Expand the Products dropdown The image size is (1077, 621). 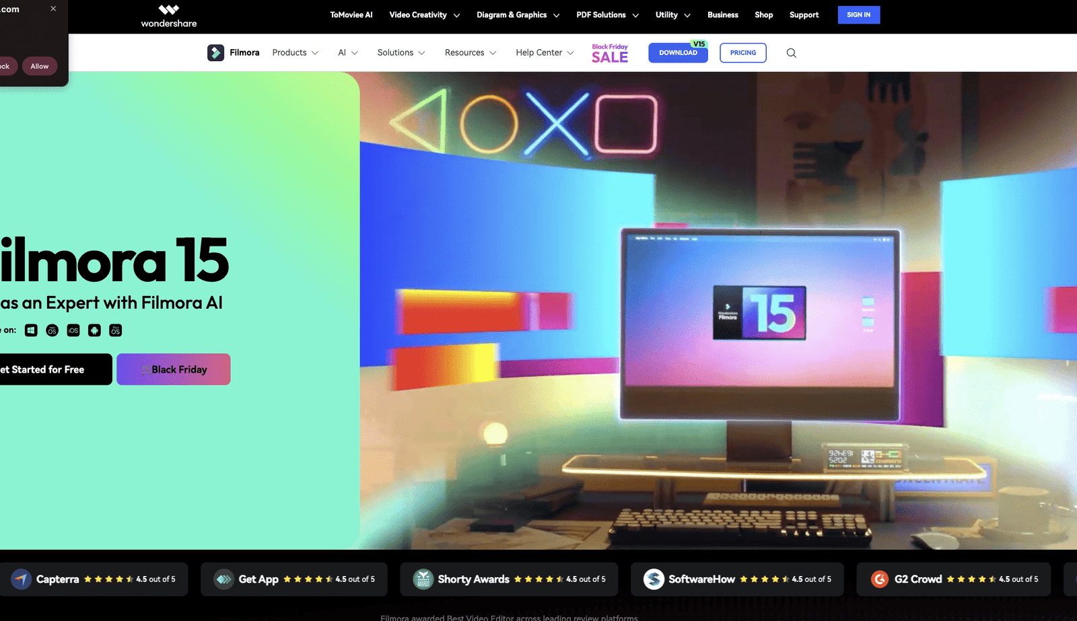click(296, 52)
